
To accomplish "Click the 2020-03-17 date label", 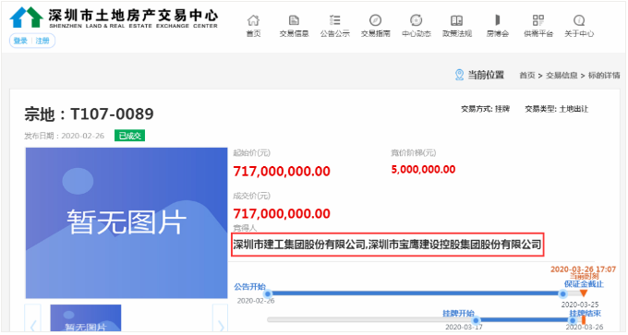I will click(x=465, y=328).
